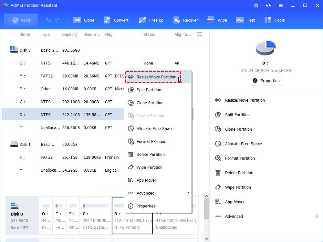The image size is (323, 242).
Task: Open the Recover tool
Action: point(186,20)
